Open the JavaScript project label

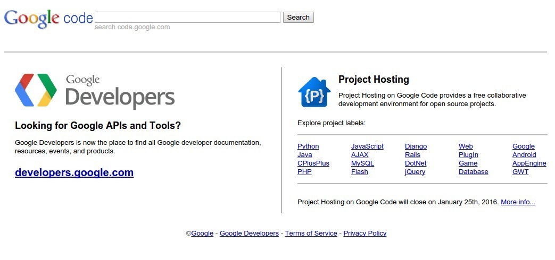(x=367, y=146)
